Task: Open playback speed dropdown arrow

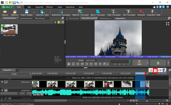Action: click(x=108, y=64)
